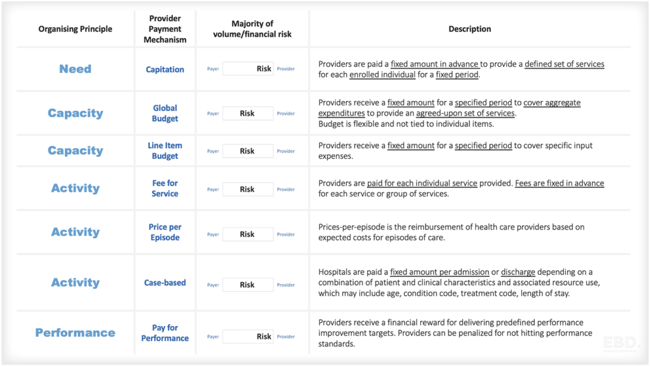
Task: Click the 'Fees are fixed in advance' link
Action: coord(559,184)
